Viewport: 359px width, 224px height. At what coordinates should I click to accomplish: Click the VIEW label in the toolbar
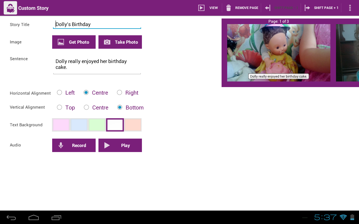point(214,8)
